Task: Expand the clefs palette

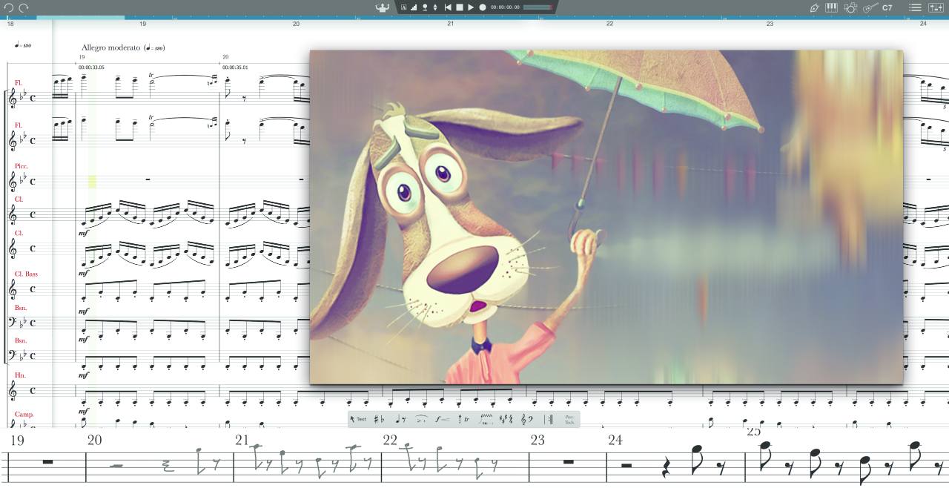Action: (x=526, y=419)
